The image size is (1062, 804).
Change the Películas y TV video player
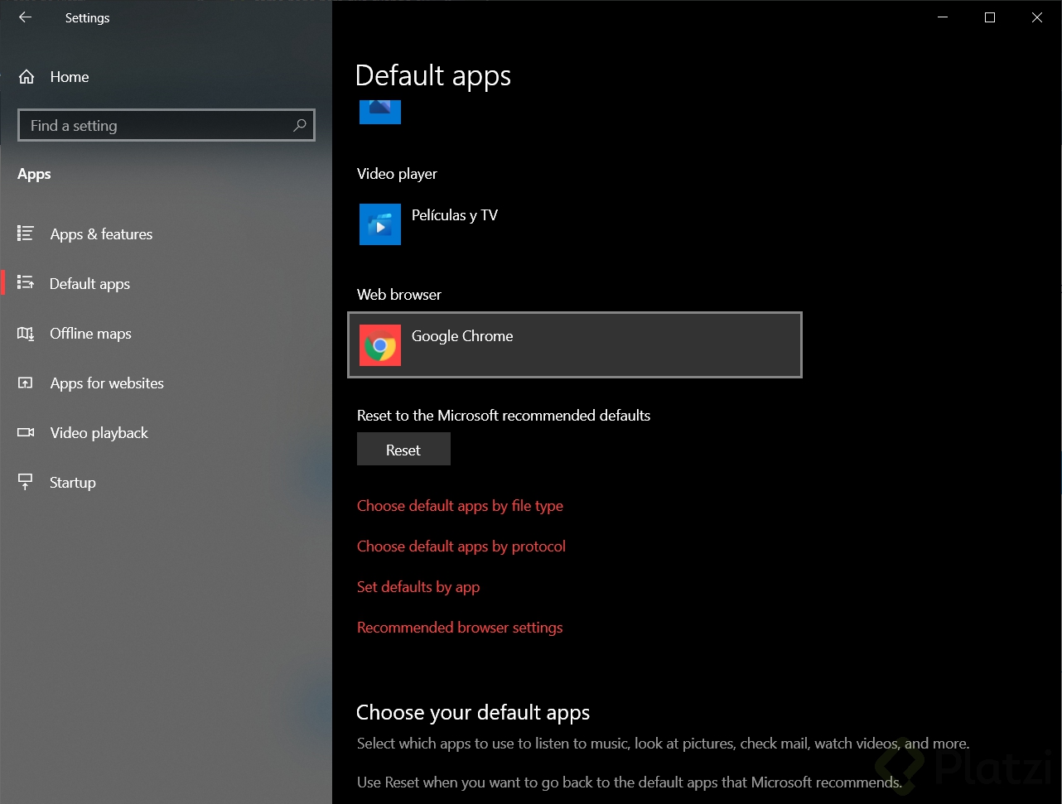pos(575,224)
